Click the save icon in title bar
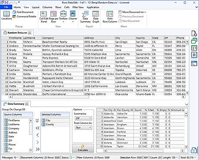Image resolution: width=199 pixels, height=160 pixels. click(x=6, y=2)
